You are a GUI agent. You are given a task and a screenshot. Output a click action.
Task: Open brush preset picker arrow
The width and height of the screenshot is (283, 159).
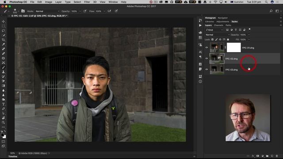(x=19, y=11)
